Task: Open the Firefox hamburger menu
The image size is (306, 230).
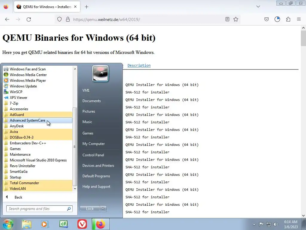Action: tap(299, 19)
